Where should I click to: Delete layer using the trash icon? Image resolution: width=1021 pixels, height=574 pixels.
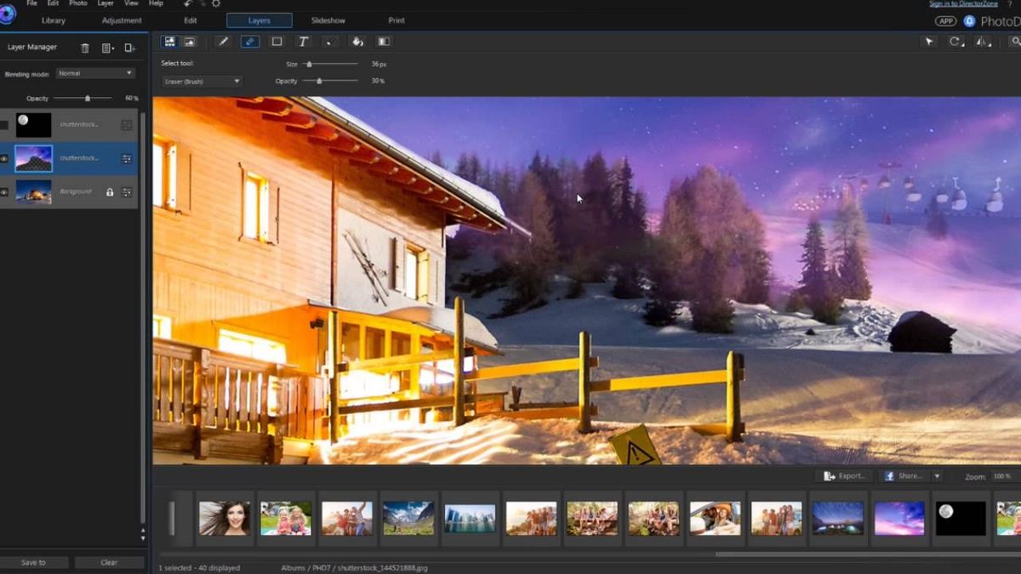pyautogui.click(x=84, y=48)
